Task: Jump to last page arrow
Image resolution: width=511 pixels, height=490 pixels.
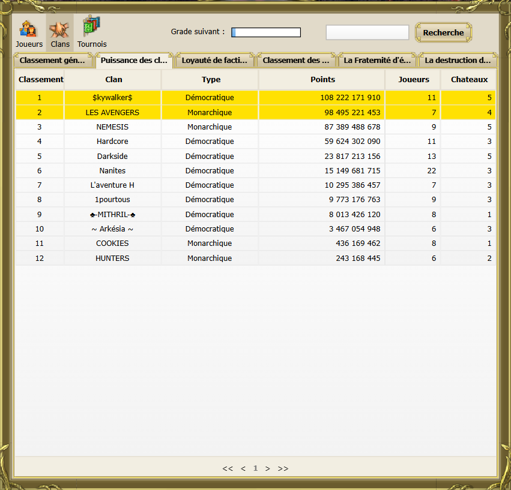Action: [x=283, y=468]
